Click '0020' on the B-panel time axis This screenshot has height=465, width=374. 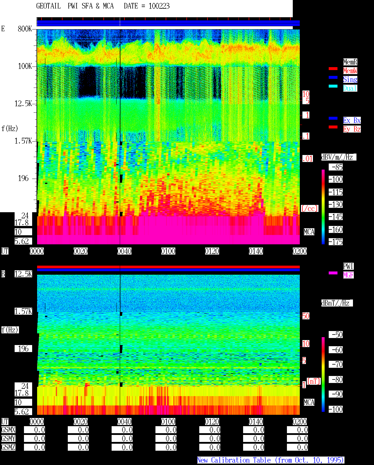81,422
